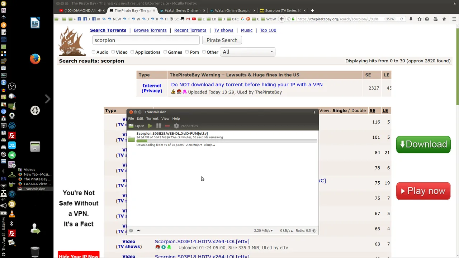Click Transmission statusbar options gear icon

click(x=131, y=230)
